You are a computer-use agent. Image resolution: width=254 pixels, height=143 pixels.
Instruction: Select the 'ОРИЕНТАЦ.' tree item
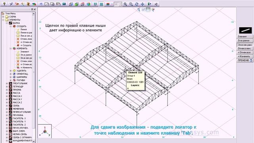coord(22,74)
